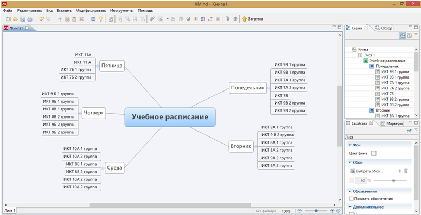This screenshot has height=215, width=421.
Task: Click the zoom out minus icon
Action: coord(299,211)
